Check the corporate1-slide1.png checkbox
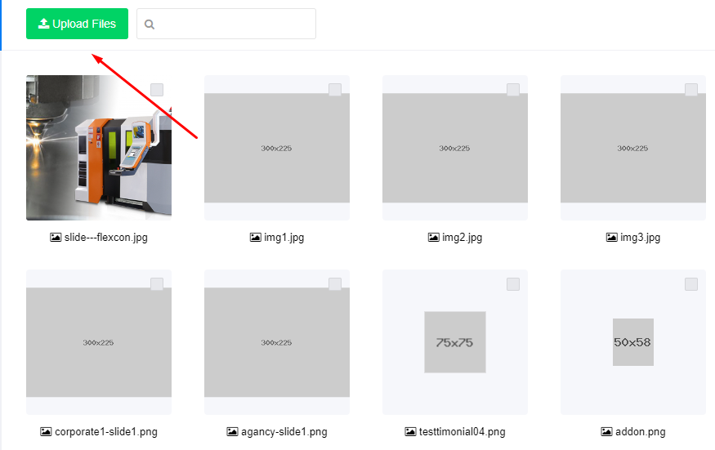 pyautogui.click(x=157, y=284)
